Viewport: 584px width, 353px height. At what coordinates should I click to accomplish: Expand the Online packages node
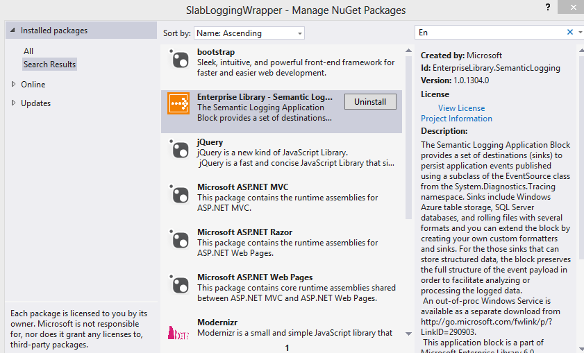click(14, 85)
